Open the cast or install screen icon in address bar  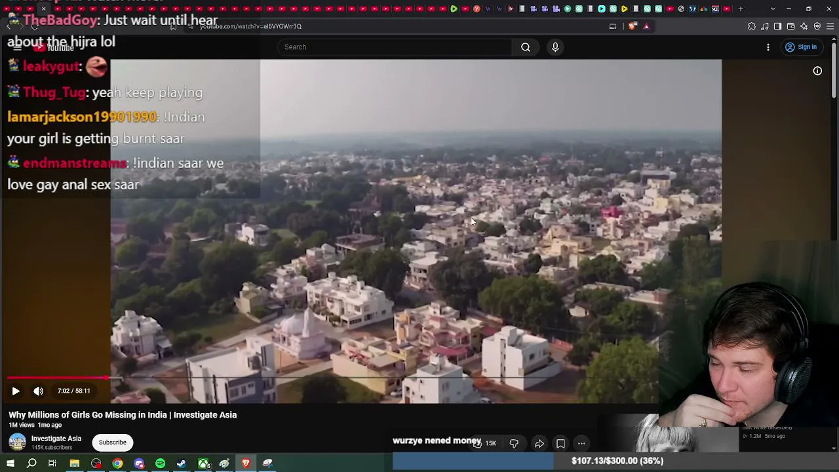point(613,26)
